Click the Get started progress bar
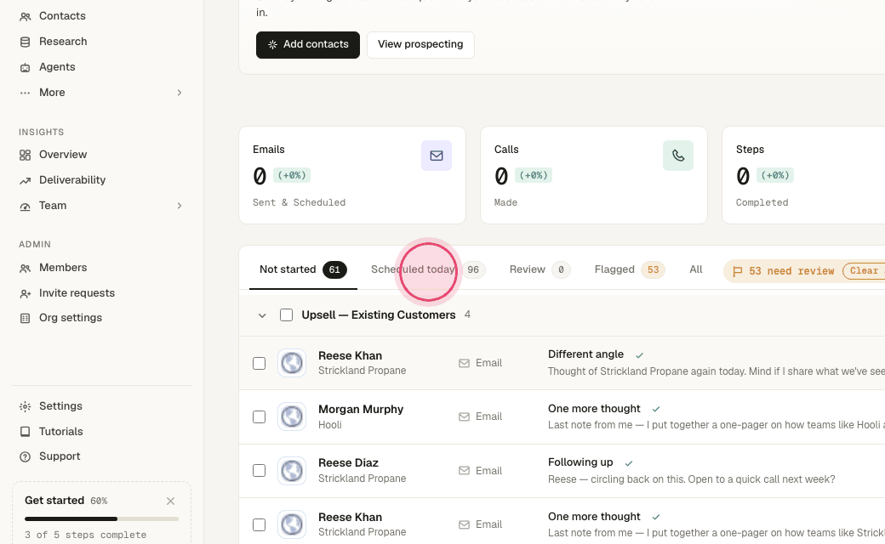Image resolution: width=885 pixels, height=544 pixels. [101, 518]
